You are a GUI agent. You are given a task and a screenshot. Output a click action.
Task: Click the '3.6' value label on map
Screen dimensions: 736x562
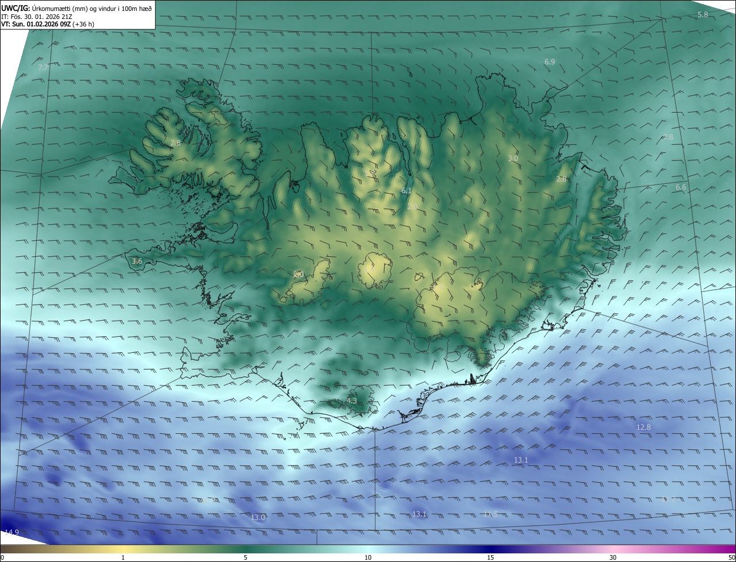click(137, 261)
